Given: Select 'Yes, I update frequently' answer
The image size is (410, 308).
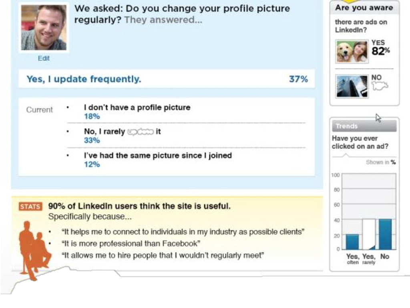Looking at the screenshot, I should coord(84,79).
